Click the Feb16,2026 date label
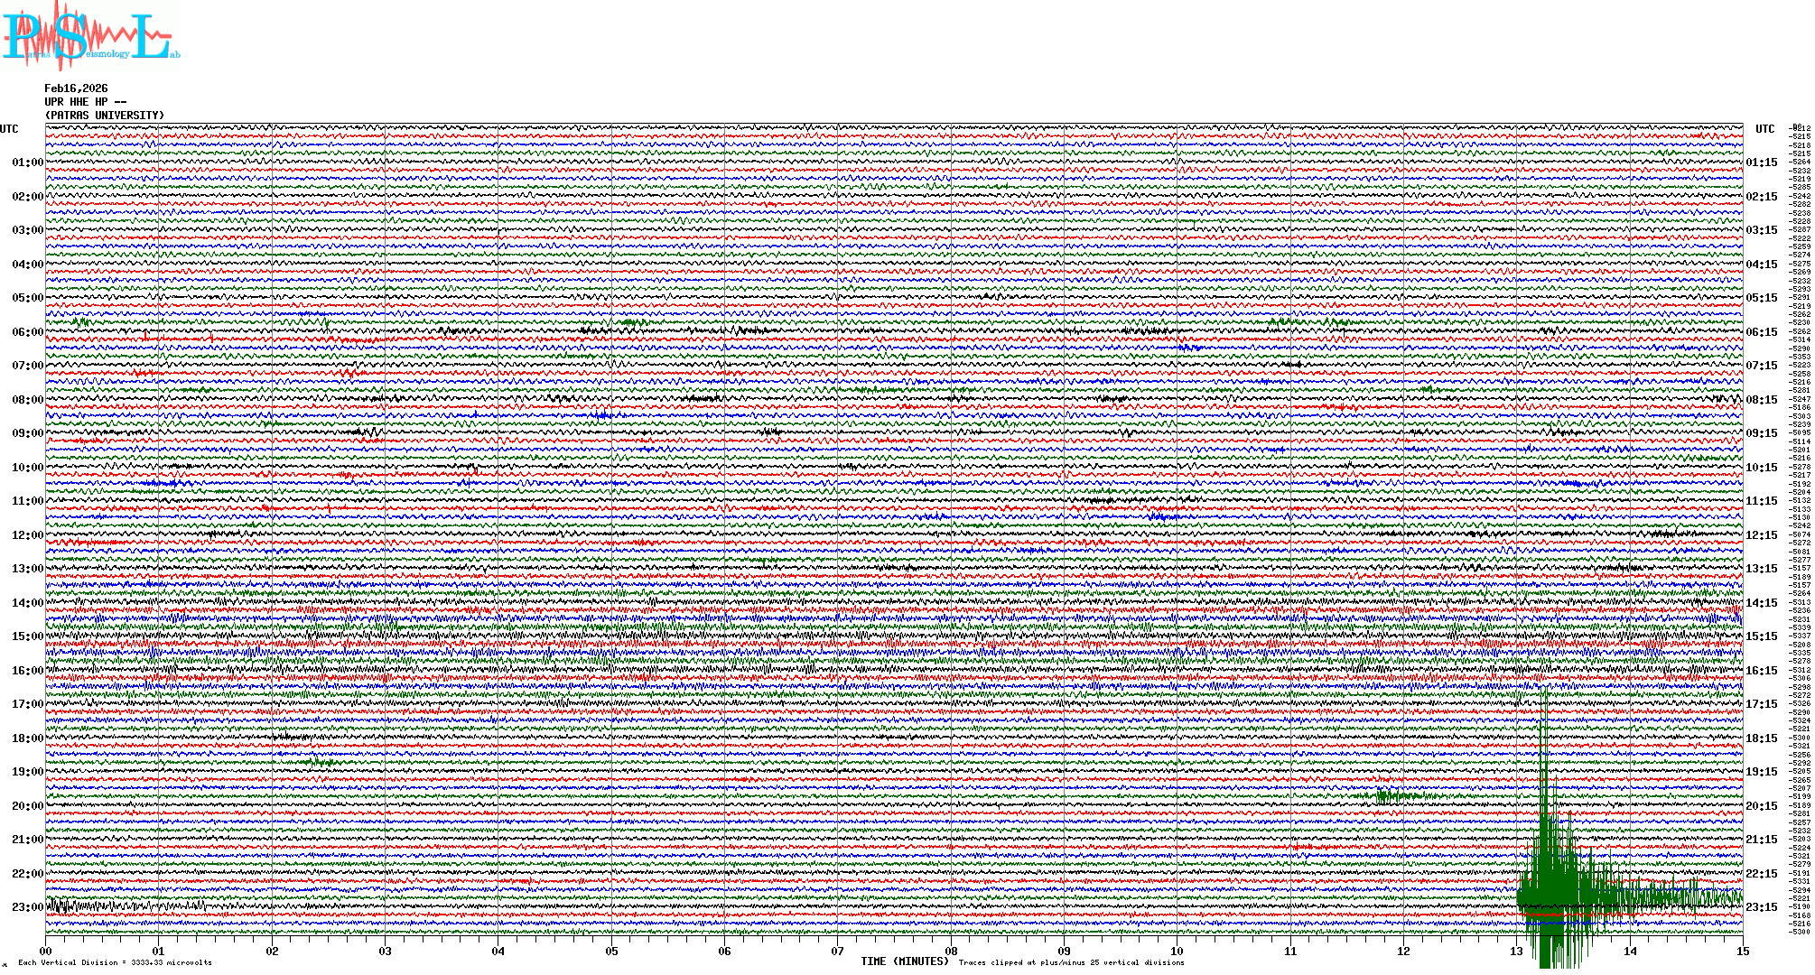This screenshot has height=975, width=1815. 76,88
